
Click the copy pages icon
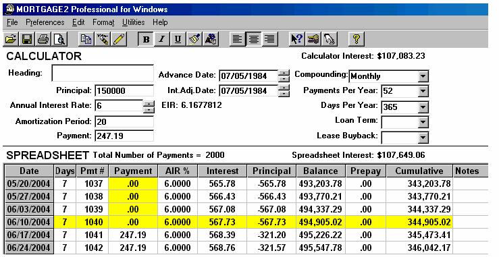pos(86,39)
